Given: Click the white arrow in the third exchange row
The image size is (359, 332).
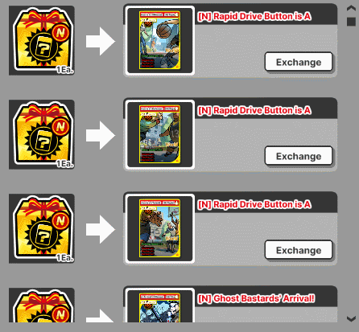Looking at the screenshot, I should (x=101, y=229).
